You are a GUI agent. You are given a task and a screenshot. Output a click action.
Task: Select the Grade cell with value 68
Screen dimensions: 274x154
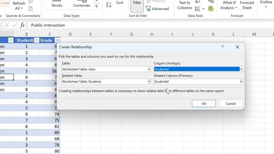[x=50, y=139]
